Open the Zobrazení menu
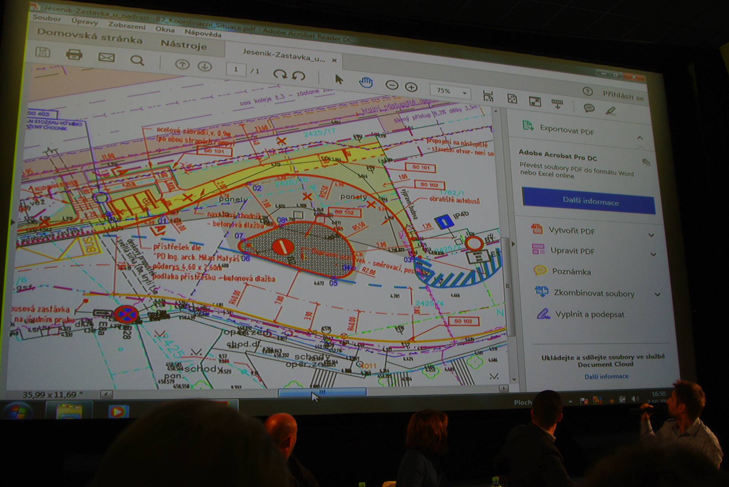 (127, 25)
